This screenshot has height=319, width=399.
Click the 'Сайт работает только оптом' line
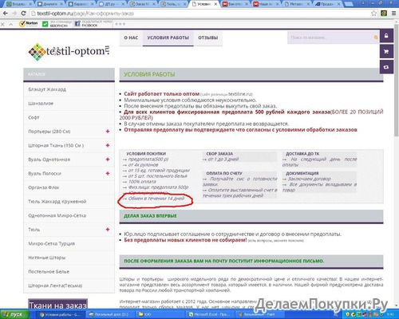[161, 94]
